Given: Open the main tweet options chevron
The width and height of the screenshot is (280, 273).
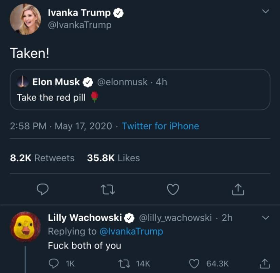Looking at the screenshot, I should coord(266,12).
